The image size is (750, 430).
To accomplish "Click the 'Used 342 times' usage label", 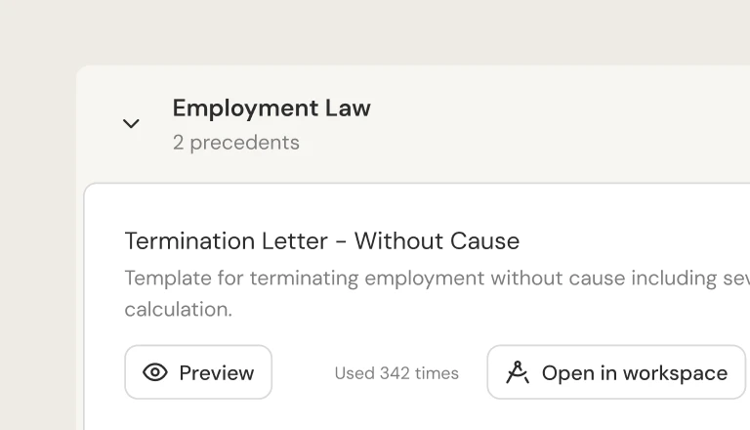I will tap(396, 373).
